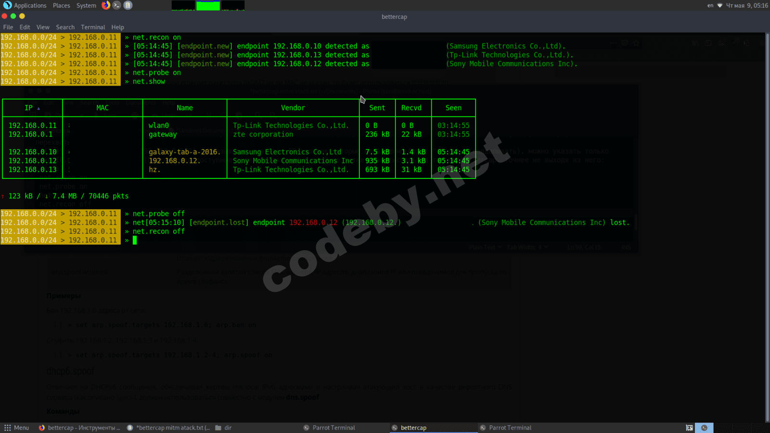Click the Vendor column header
Viewport: 770px width, 433px height.
[x=293, y=108]
